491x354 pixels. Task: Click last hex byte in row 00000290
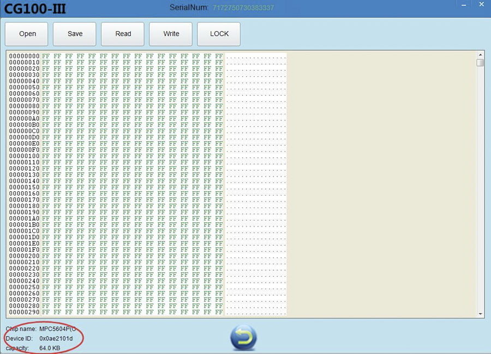[219, 312]
